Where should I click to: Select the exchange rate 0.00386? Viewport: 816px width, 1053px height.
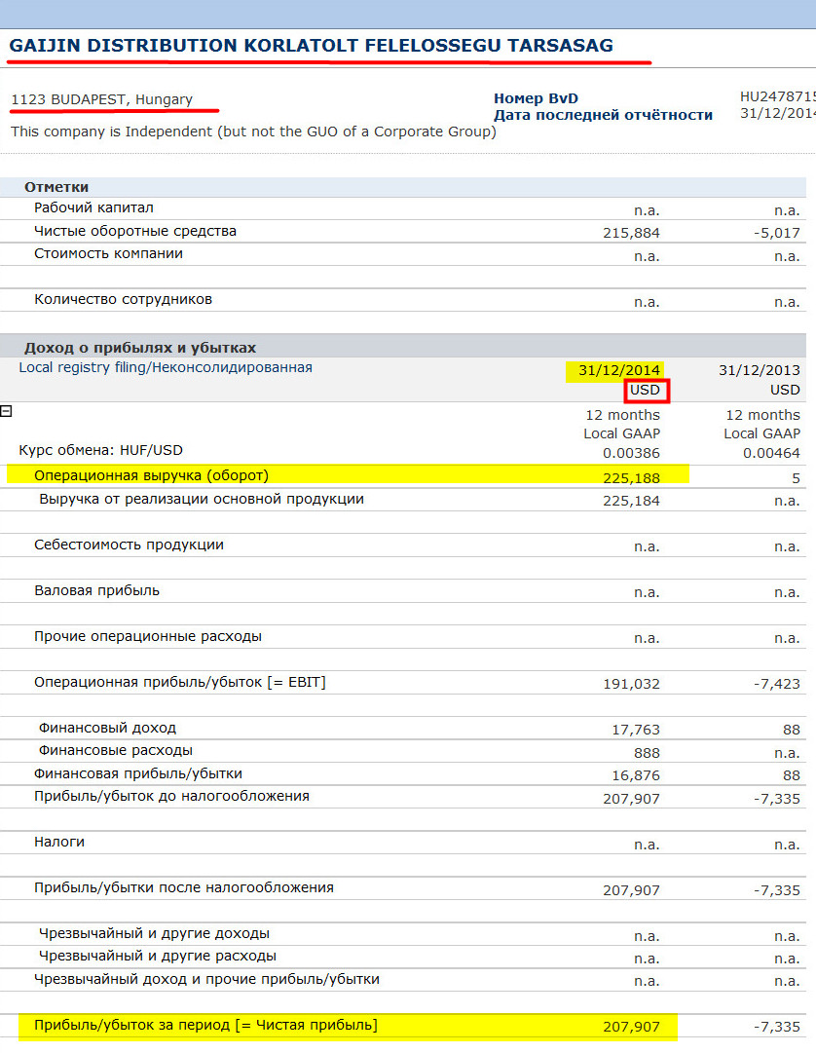click(631, 453)
